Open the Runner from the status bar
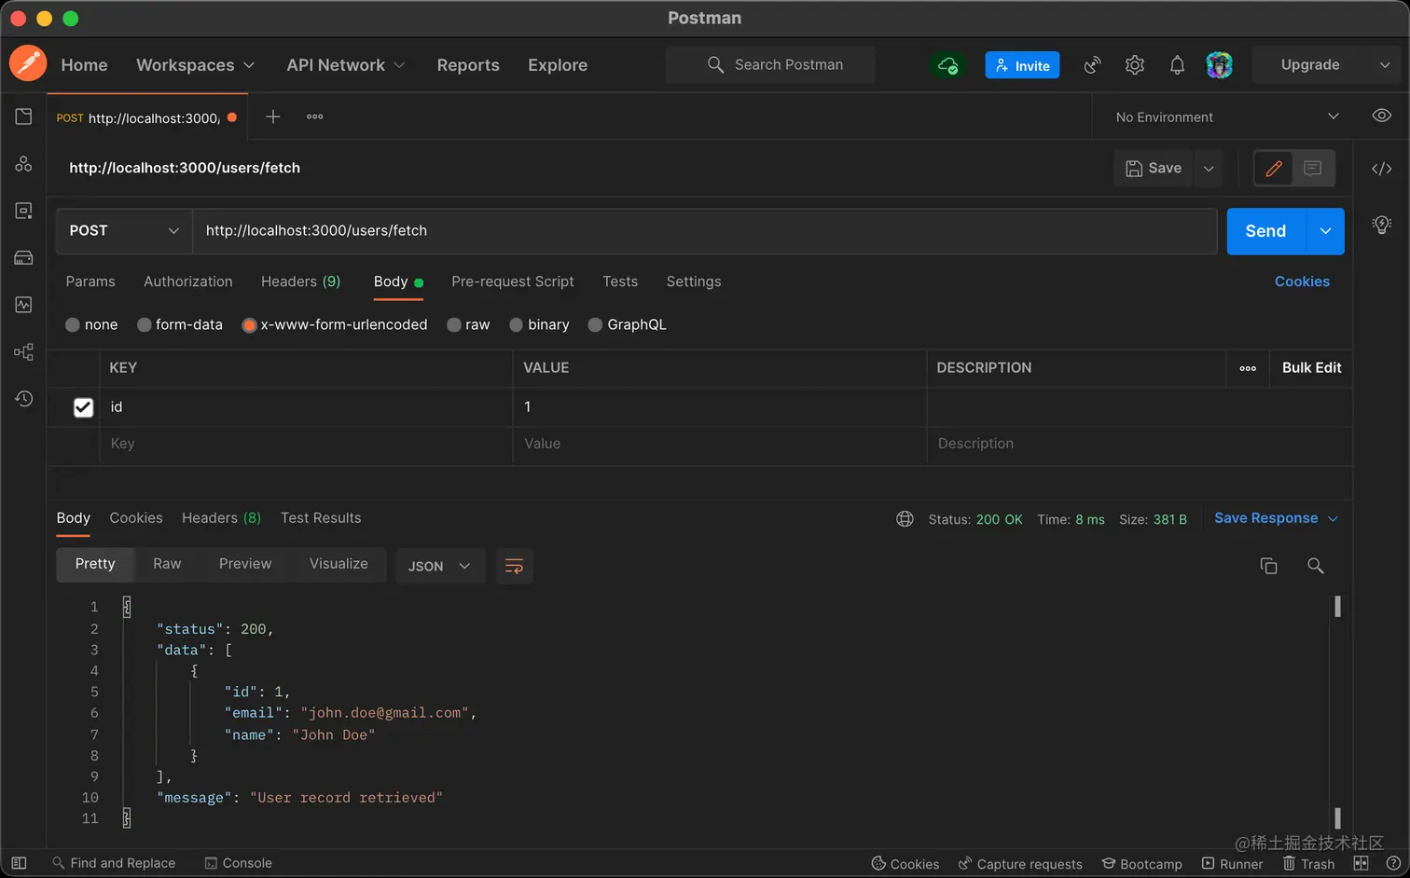 (x=1233, y=863)
